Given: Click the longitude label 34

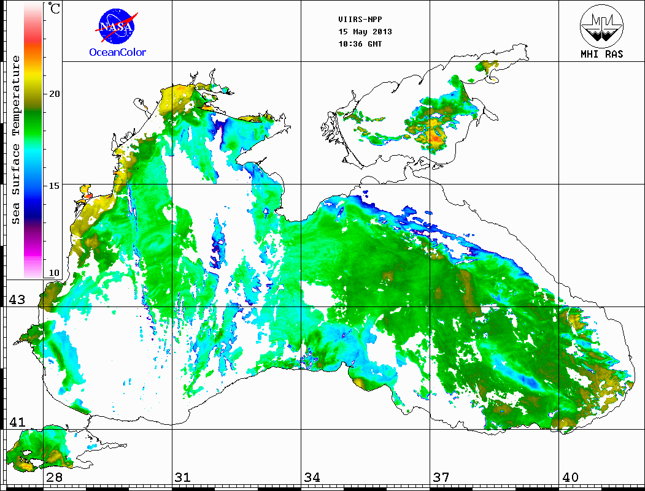Looking at the screenshot, I should pyautogui.click(x=312, y=477).
